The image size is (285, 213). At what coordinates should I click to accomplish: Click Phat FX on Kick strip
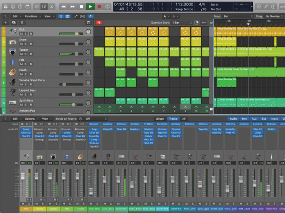click(x=26, y=136)
